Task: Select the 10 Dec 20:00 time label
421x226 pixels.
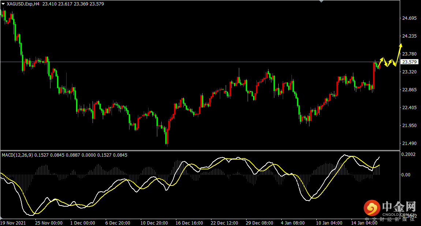Action: point(154,223)
